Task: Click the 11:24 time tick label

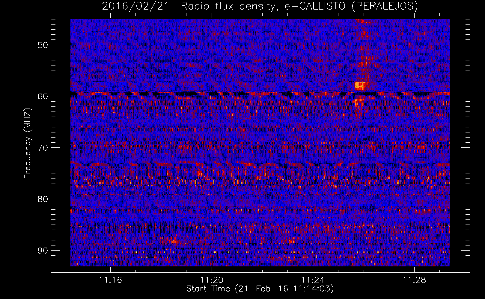Action: click(313, 280)
